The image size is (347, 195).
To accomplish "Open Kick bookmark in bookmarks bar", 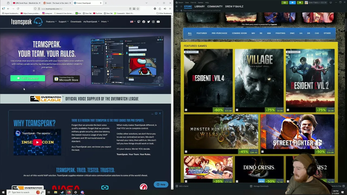I will (x=78, y=13).
